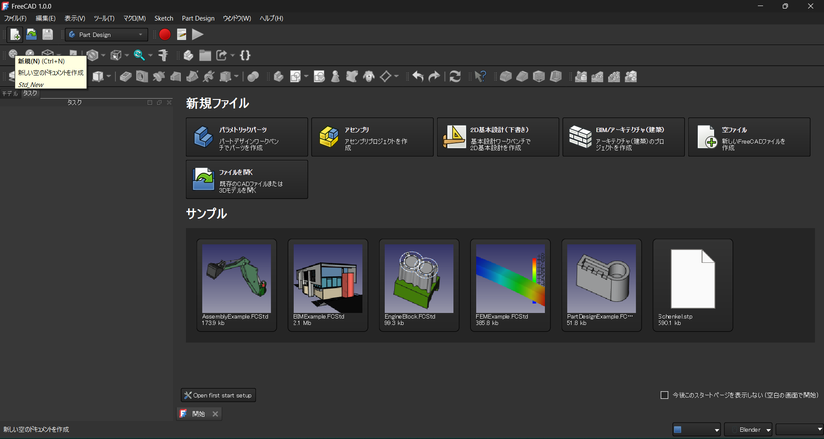
Task: Open the macros dialog notepad icon
Action: (x=181, y=34)
